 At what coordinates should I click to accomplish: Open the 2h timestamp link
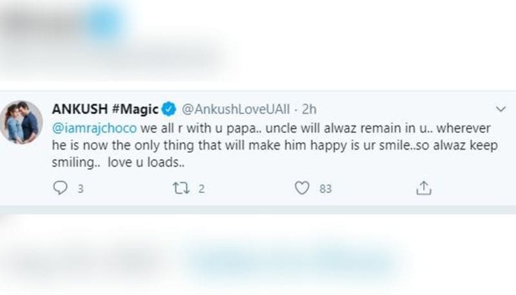[x=310, y=109]
